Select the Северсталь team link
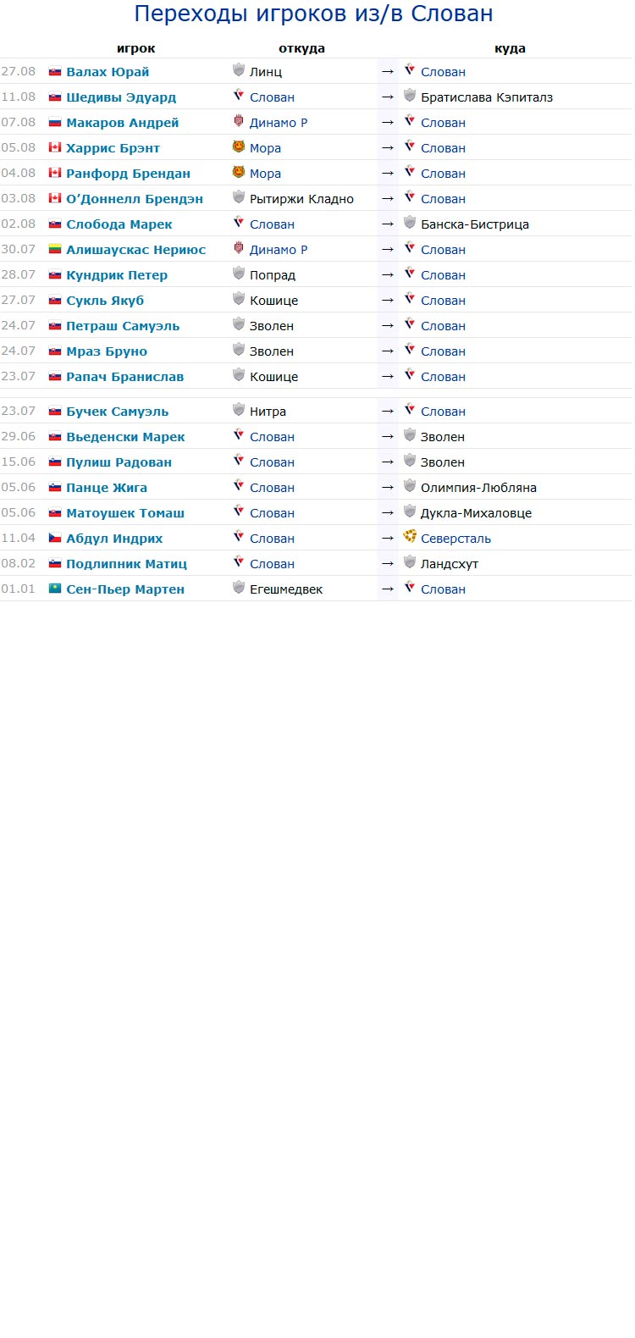Viewport: 635px width, 1338px height. (456, 539)
